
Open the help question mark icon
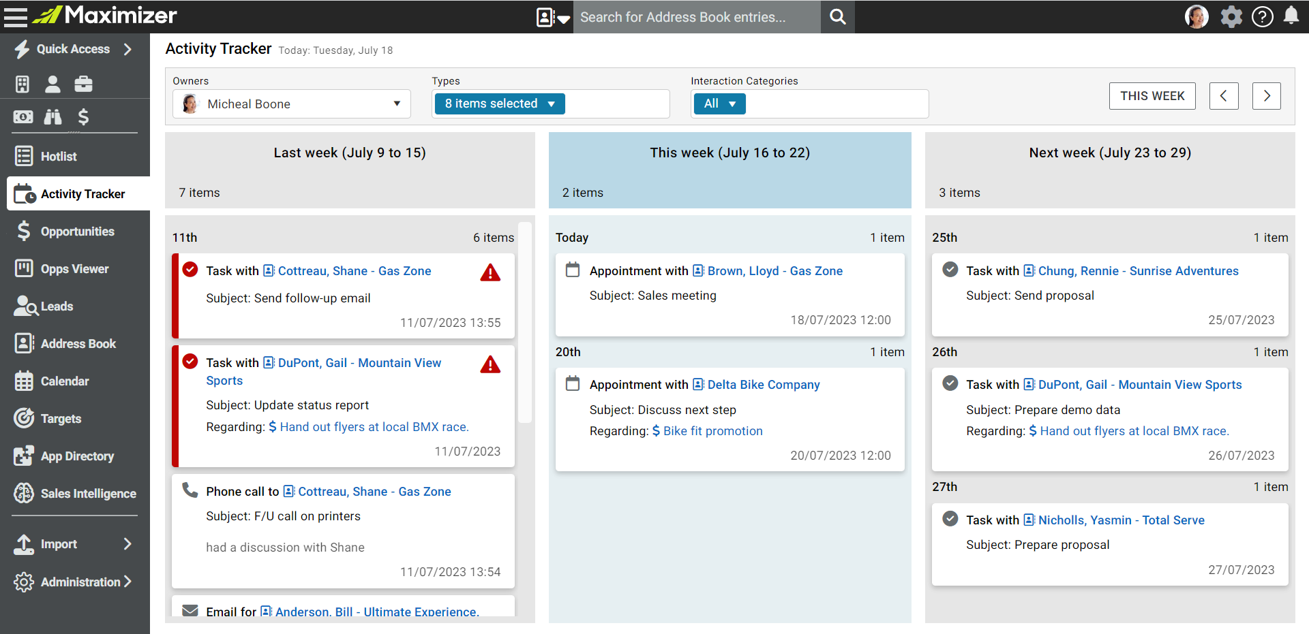1263,16
